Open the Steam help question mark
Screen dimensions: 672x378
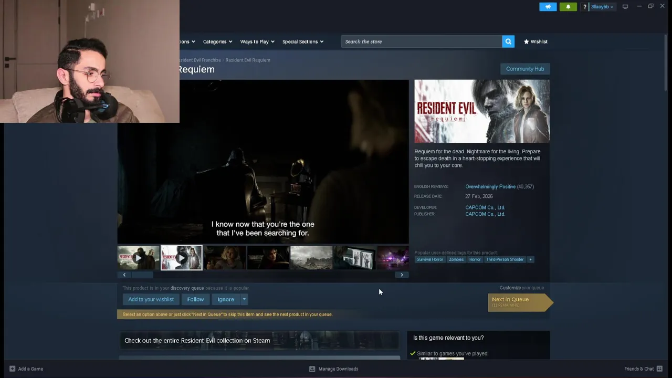click(584, 7)
